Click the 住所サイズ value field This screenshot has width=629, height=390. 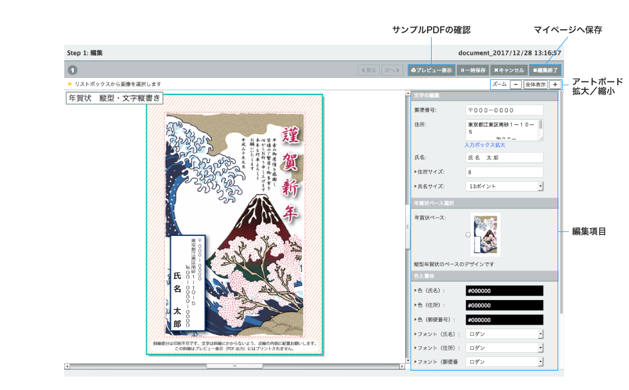[x=505, y=172]
